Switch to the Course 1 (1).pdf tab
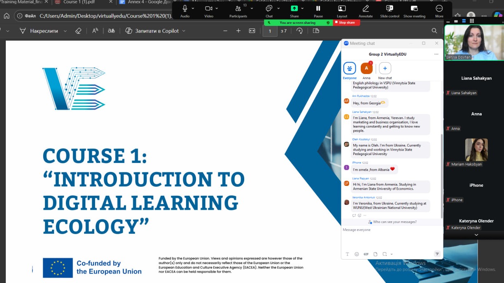This screenshot has width=504, height=283. click(78, 2)
